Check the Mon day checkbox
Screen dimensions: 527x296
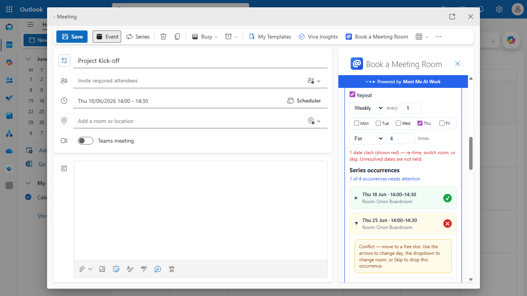[x=357, y=123]
